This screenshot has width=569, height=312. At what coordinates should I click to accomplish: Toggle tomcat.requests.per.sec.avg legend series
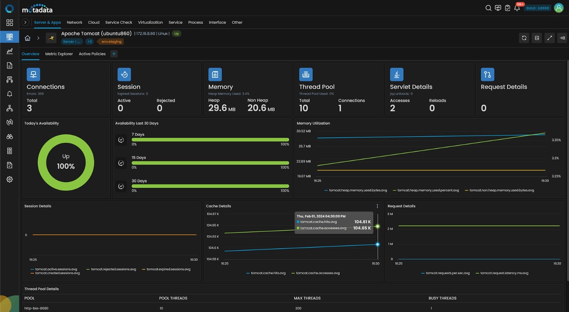(x=445, y=273)
